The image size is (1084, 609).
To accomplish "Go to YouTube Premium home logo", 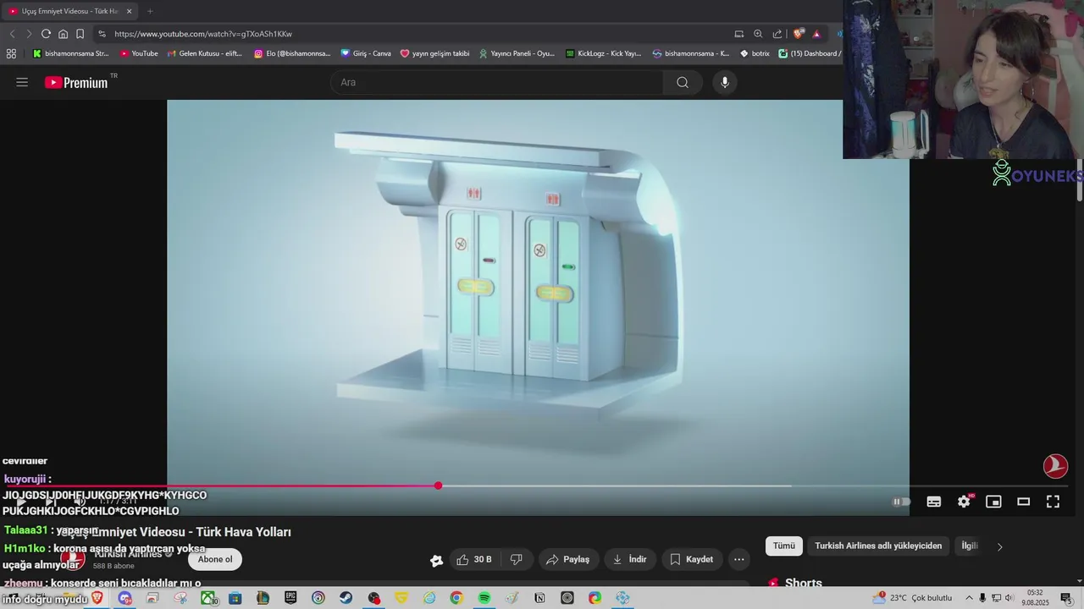I will [76, 82].
